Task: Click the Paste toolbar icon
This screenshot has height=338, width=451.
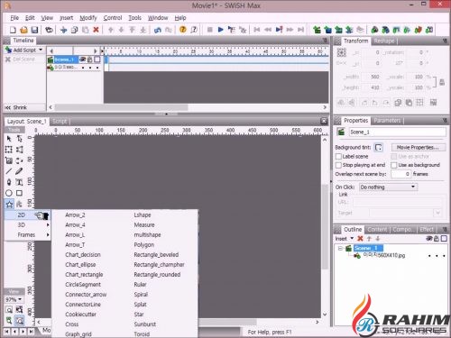Action: pyautogui.click(x=86, y=30)
